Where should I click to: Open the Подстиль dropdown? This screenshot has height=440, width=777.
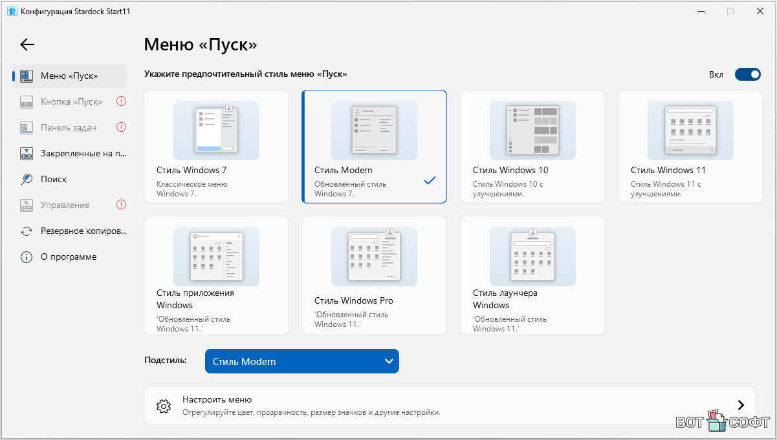[x=301, y=361]
